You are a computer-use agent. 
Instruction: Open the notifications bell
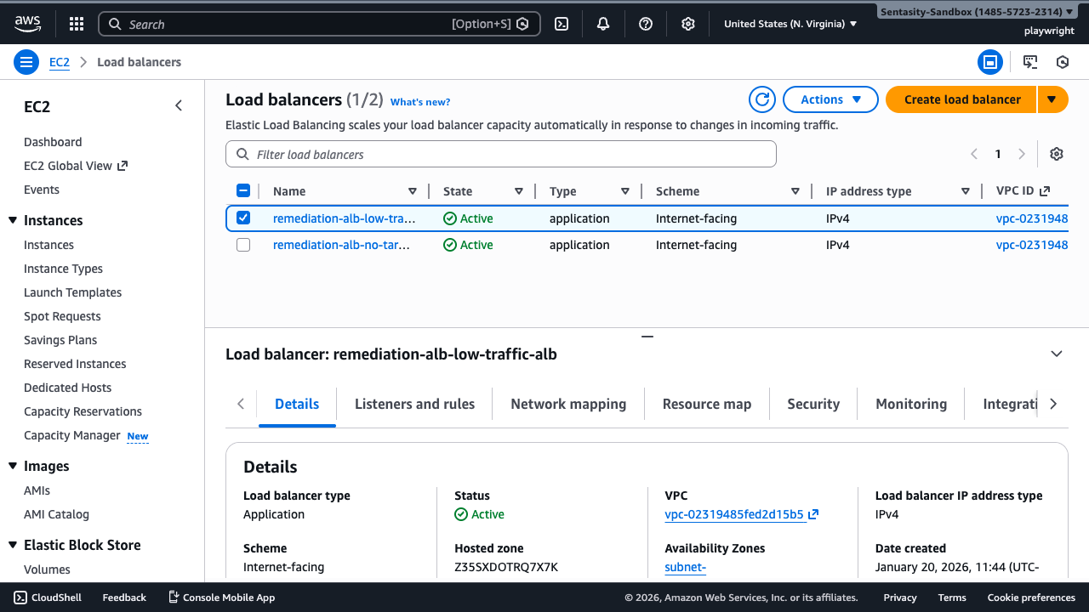pos(603,24)
